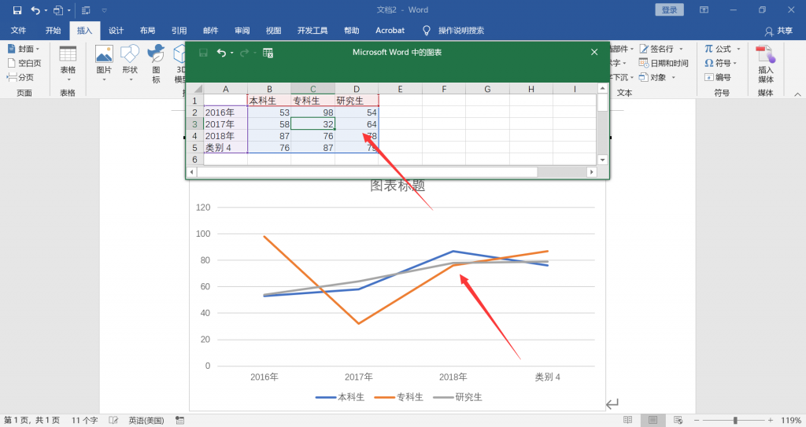Collapse the ribbon with the chevron arrow
Viewport: 806px width, 427px height.
[797, 94]
